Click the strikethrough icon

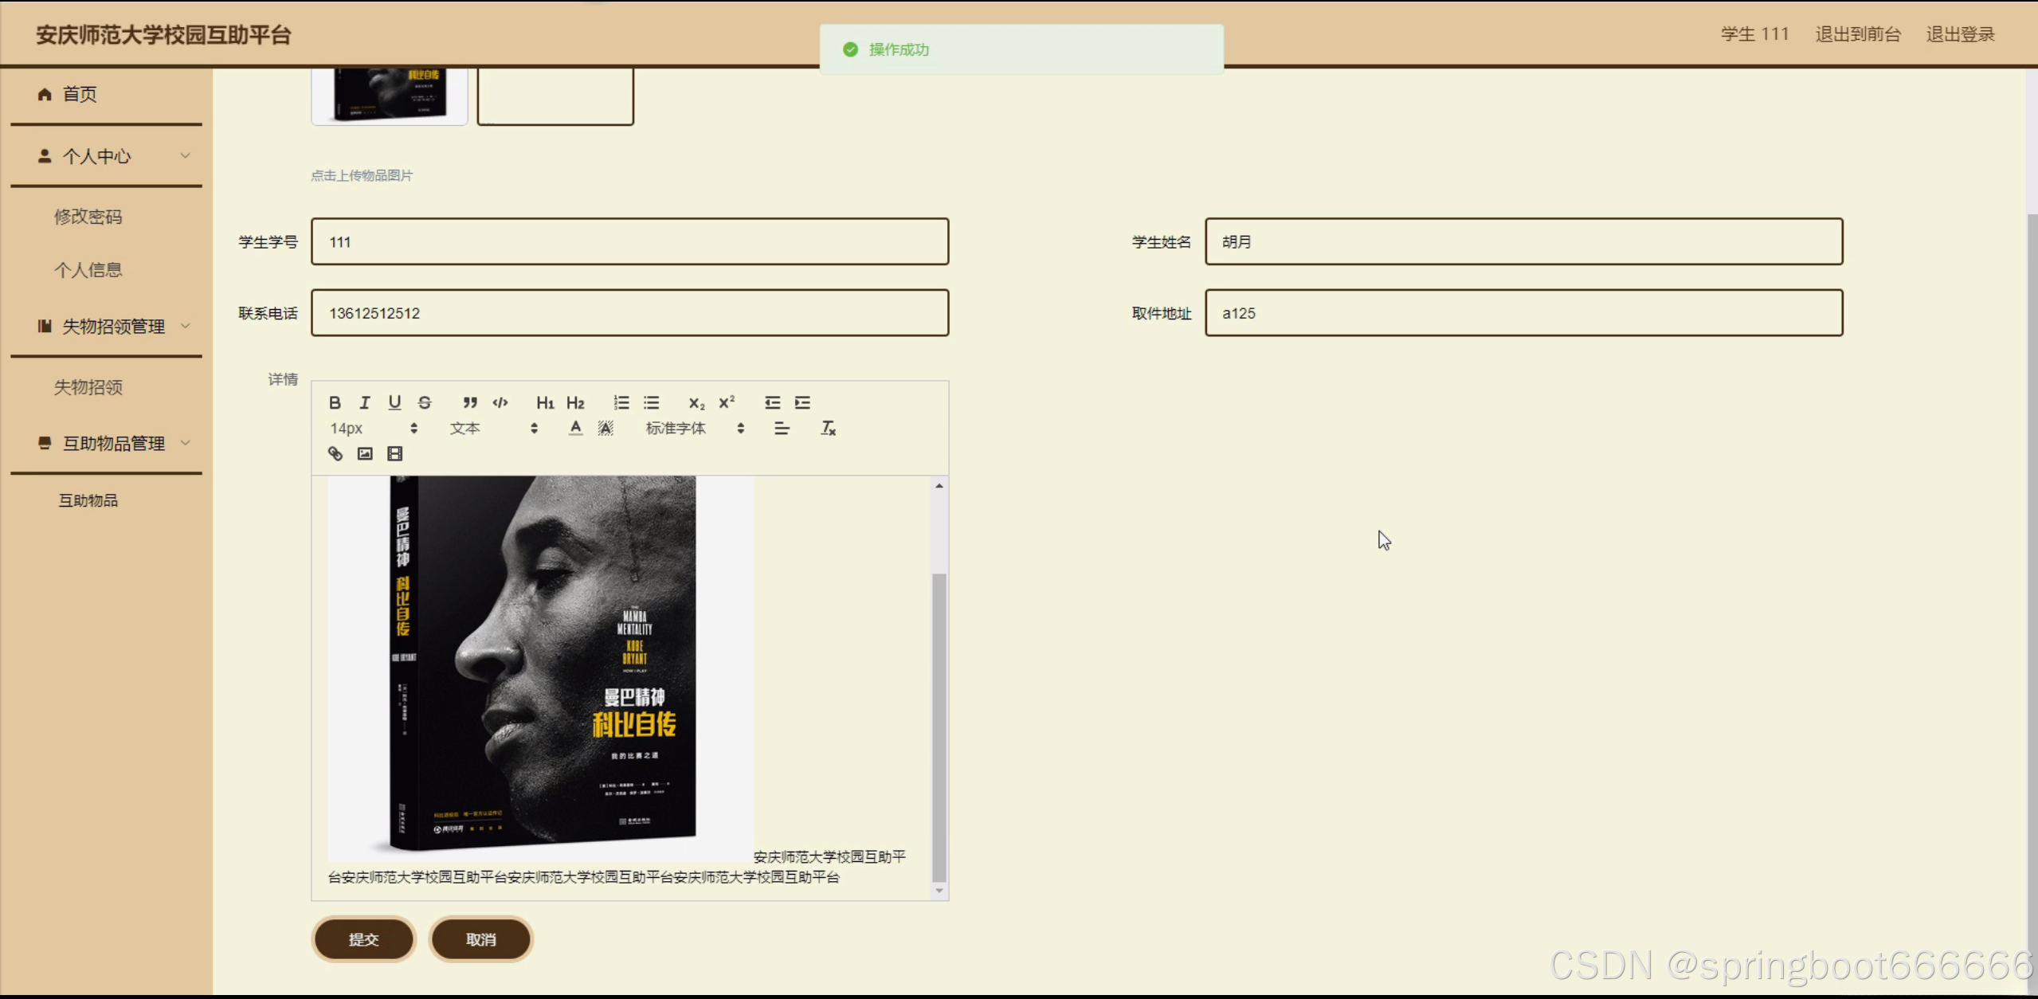[x=425, y=402]
